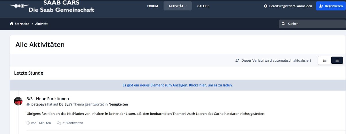The image size is (346, 134).
Task: Click the Letzte Stunde section heading
Action: point(29,73)
